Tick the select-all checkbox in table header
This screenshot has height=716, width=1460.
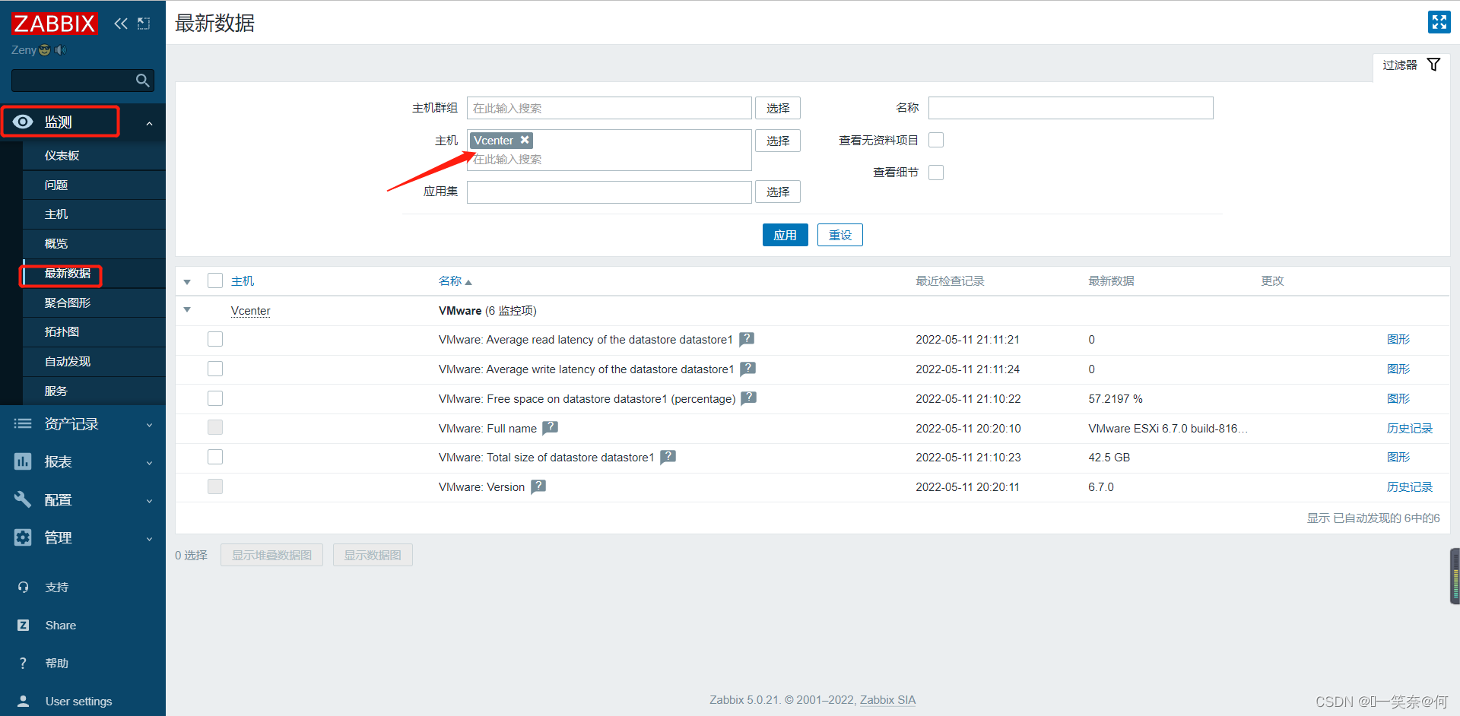215,280
